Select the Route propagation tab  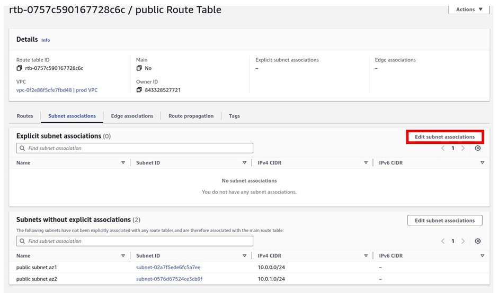191,116
